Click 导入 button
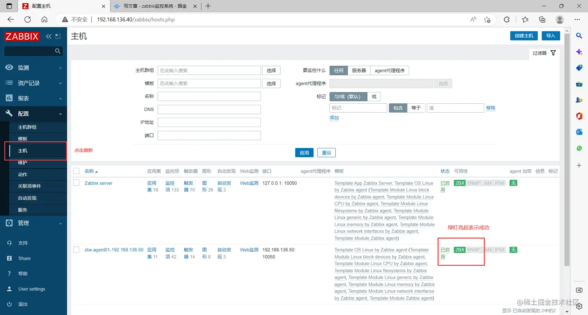 click(551, 35)
